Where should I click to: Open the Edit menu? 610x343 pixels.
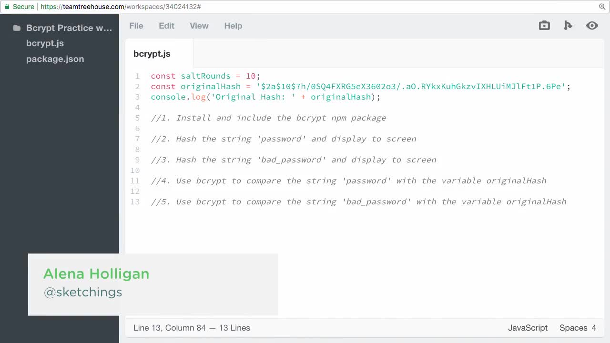coord(166,26)
